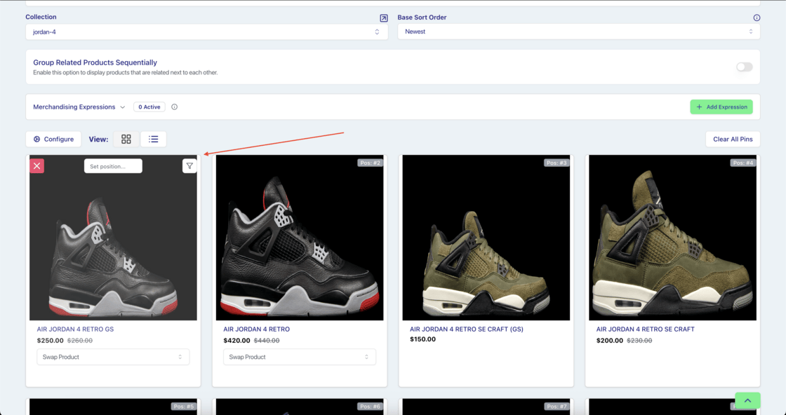Click the $200.00 price text
Viewport: 786px width, 415px height.
[610, 341]
